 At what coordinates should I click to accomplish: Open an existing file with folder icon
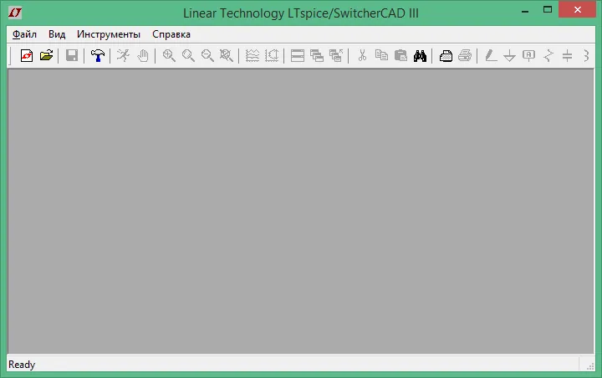point(46,56)
